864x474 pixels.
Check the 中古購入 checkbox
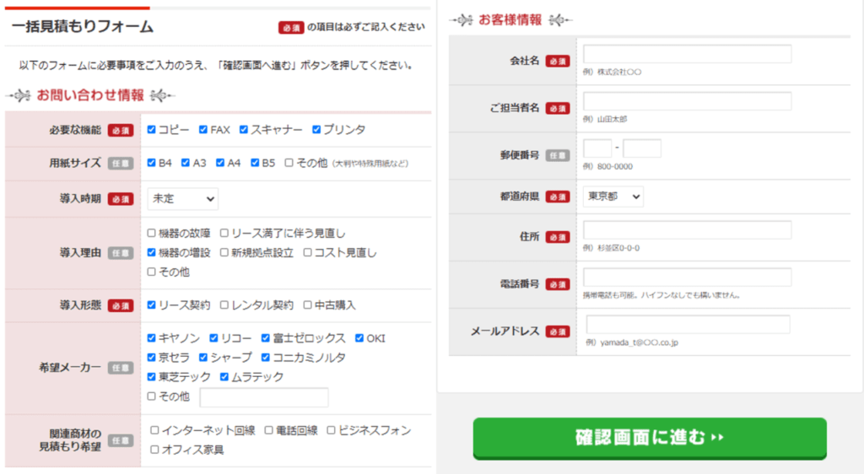tap(308, 305)
